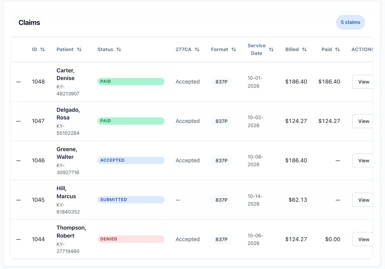Click patient name Greene, Walter

67,153
